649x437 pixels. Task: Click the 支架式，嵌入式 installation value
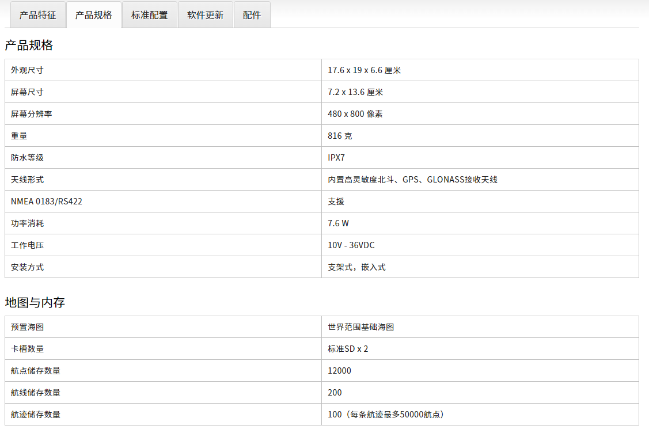[x=356, y=267]
